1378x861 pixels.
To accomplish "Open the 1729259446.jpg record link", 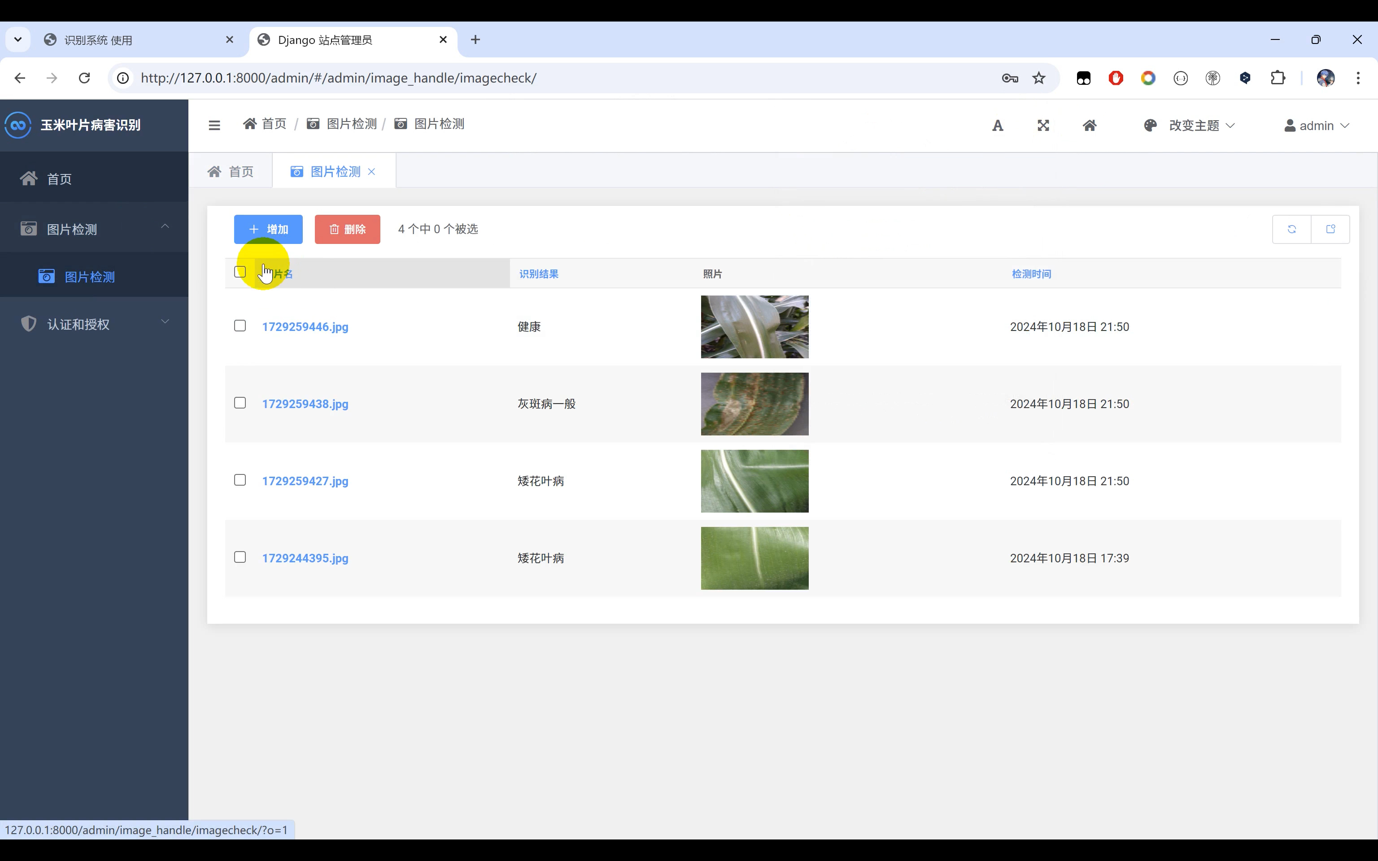I will pos(305,327).
